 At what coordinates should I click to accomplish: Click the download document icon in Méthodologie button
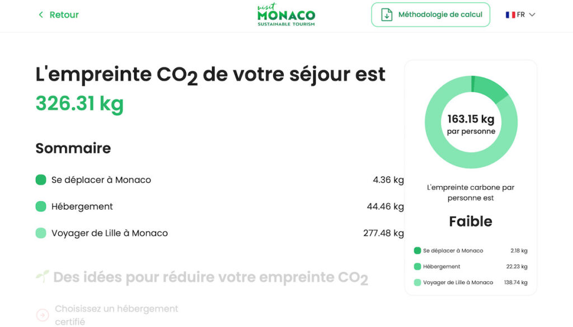(x=387, y=15)
